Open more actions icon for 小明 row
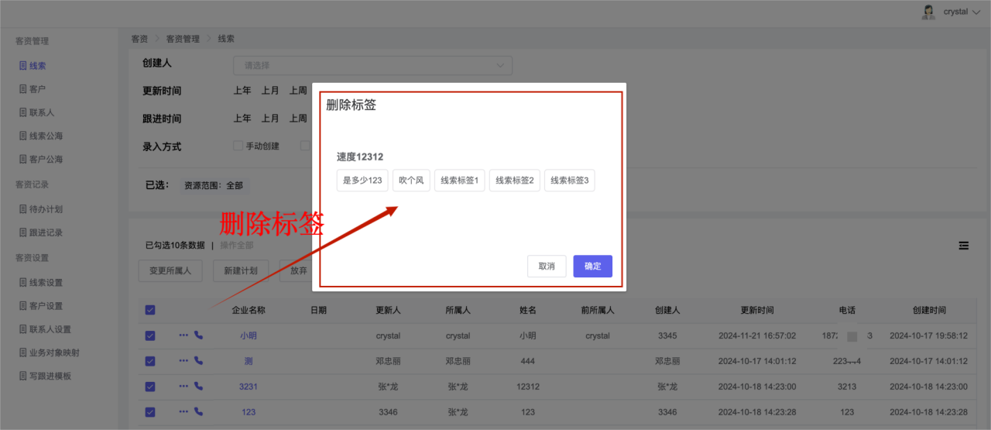 point(183,336)
